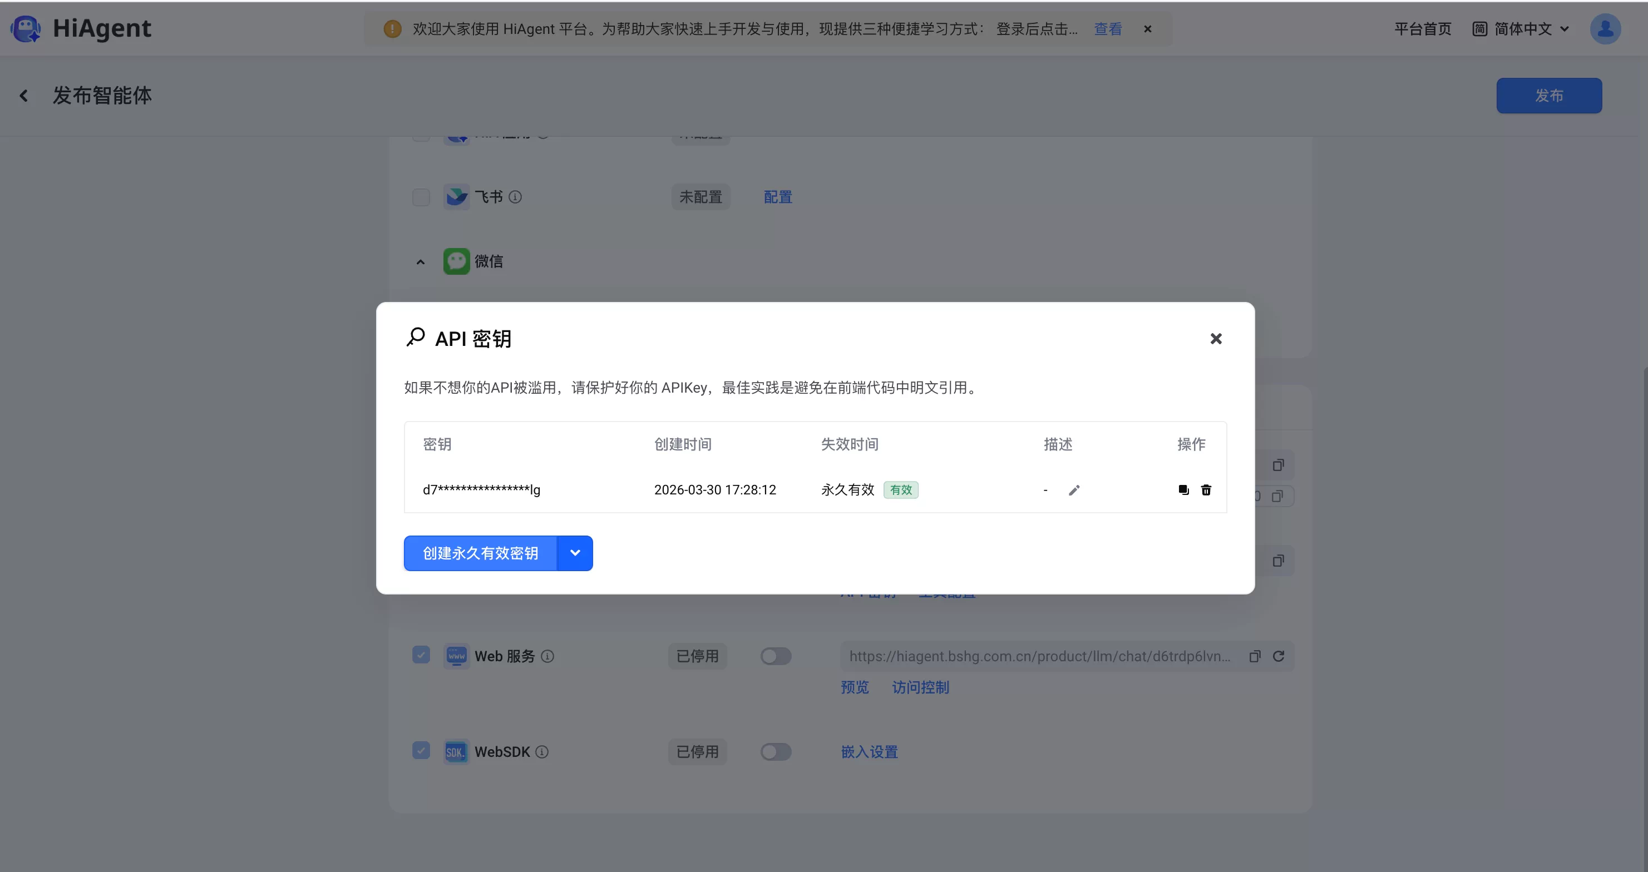Click the 未配置 tag for 飞书
1648x872 pixels.
700,197
